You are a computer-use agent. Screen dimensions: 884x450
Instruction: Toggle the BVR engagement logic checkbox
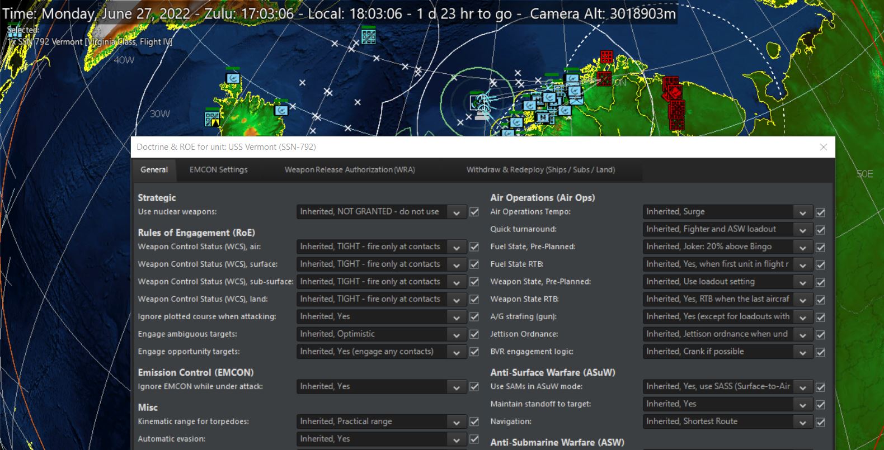[821, 352]
